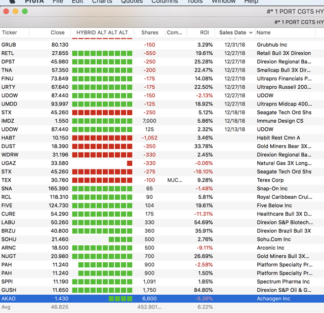Select the HABT ticker cell
Viewport: 324px width, 313px height.
pos(8,138)
